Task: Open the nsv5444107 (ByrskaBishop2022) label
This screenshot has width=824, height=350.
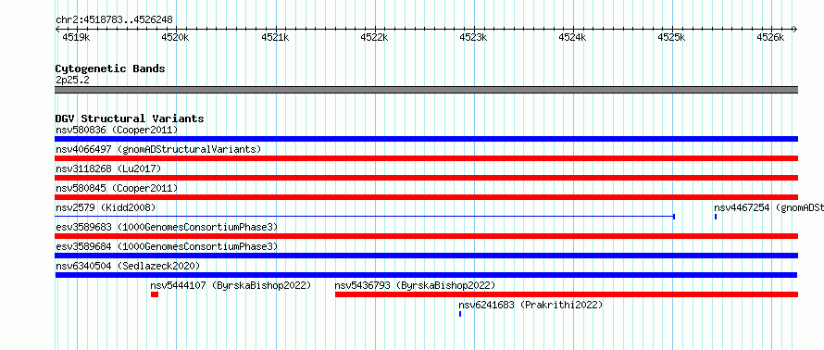Action: (x=231, y=285)
